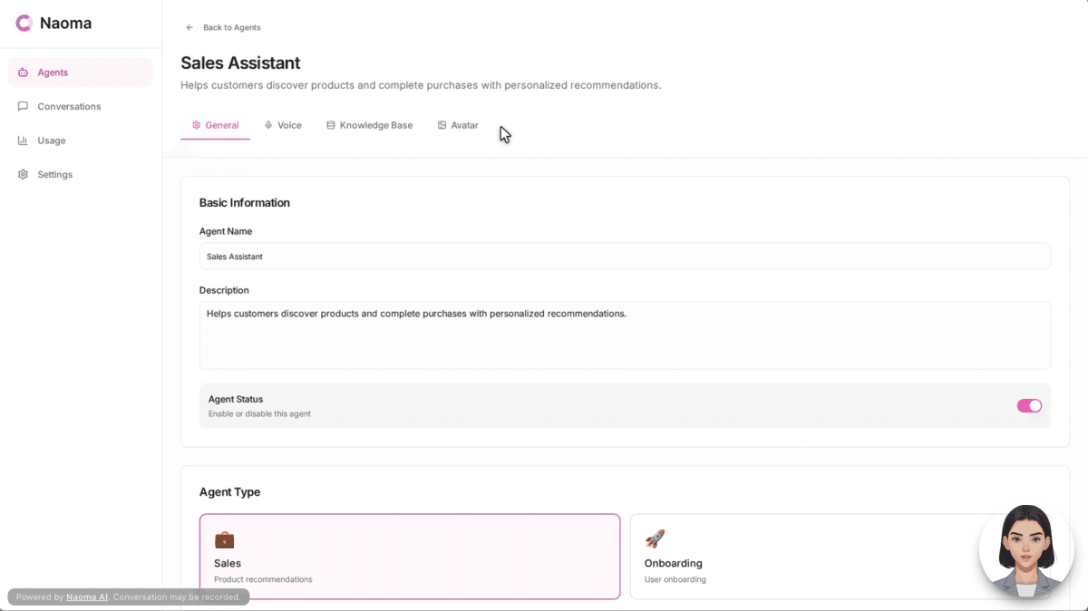Click the Sales Assistant page heading
1088x611 pixels.
240,63
